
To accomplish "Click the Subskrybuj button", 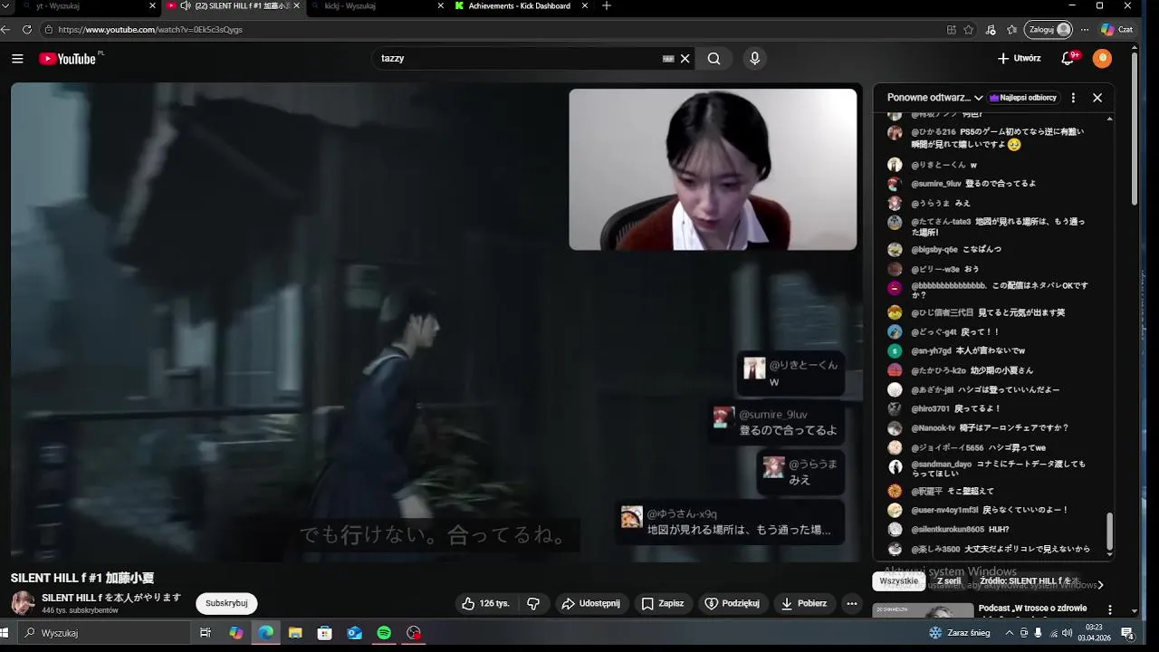I will coord(226,604).
